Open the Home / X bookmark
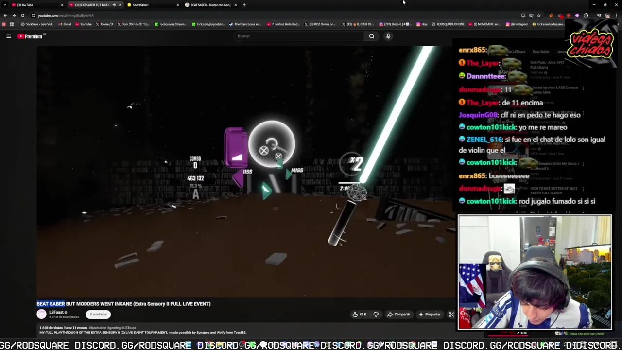The image size is (622, 350). [x=104, y=24]
